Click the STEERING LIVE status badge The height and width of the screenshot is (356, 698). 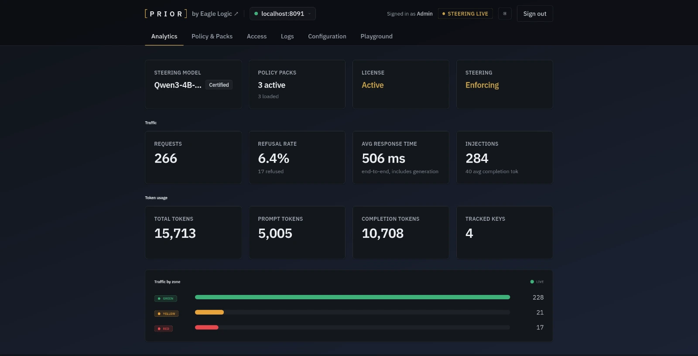pos(465,14)
